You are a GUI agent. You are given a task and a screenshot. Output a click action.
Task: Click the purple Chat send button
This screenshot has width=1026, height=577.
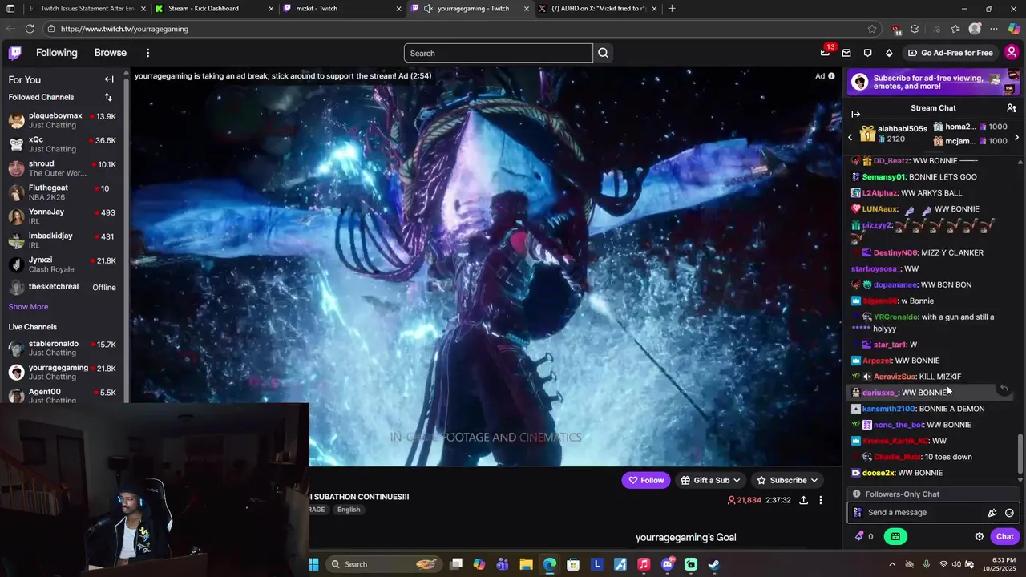click(1005, 536)
